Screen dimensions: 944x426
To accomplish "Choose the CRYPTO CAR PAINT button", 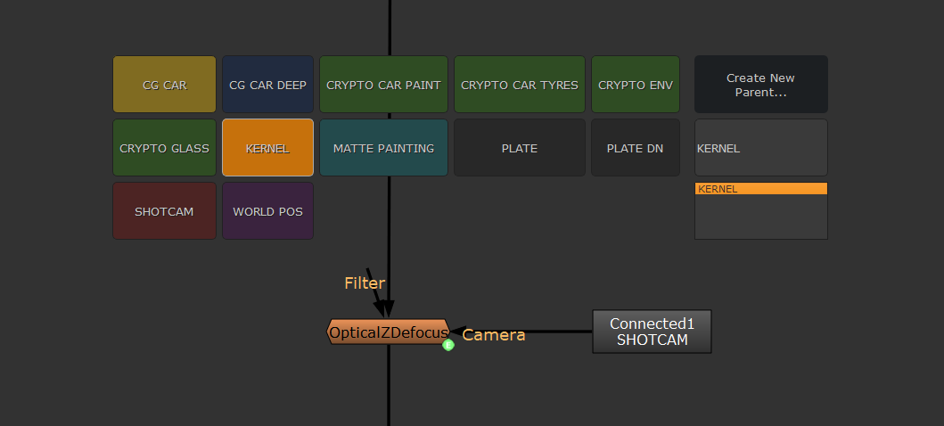I will (383, 85).
